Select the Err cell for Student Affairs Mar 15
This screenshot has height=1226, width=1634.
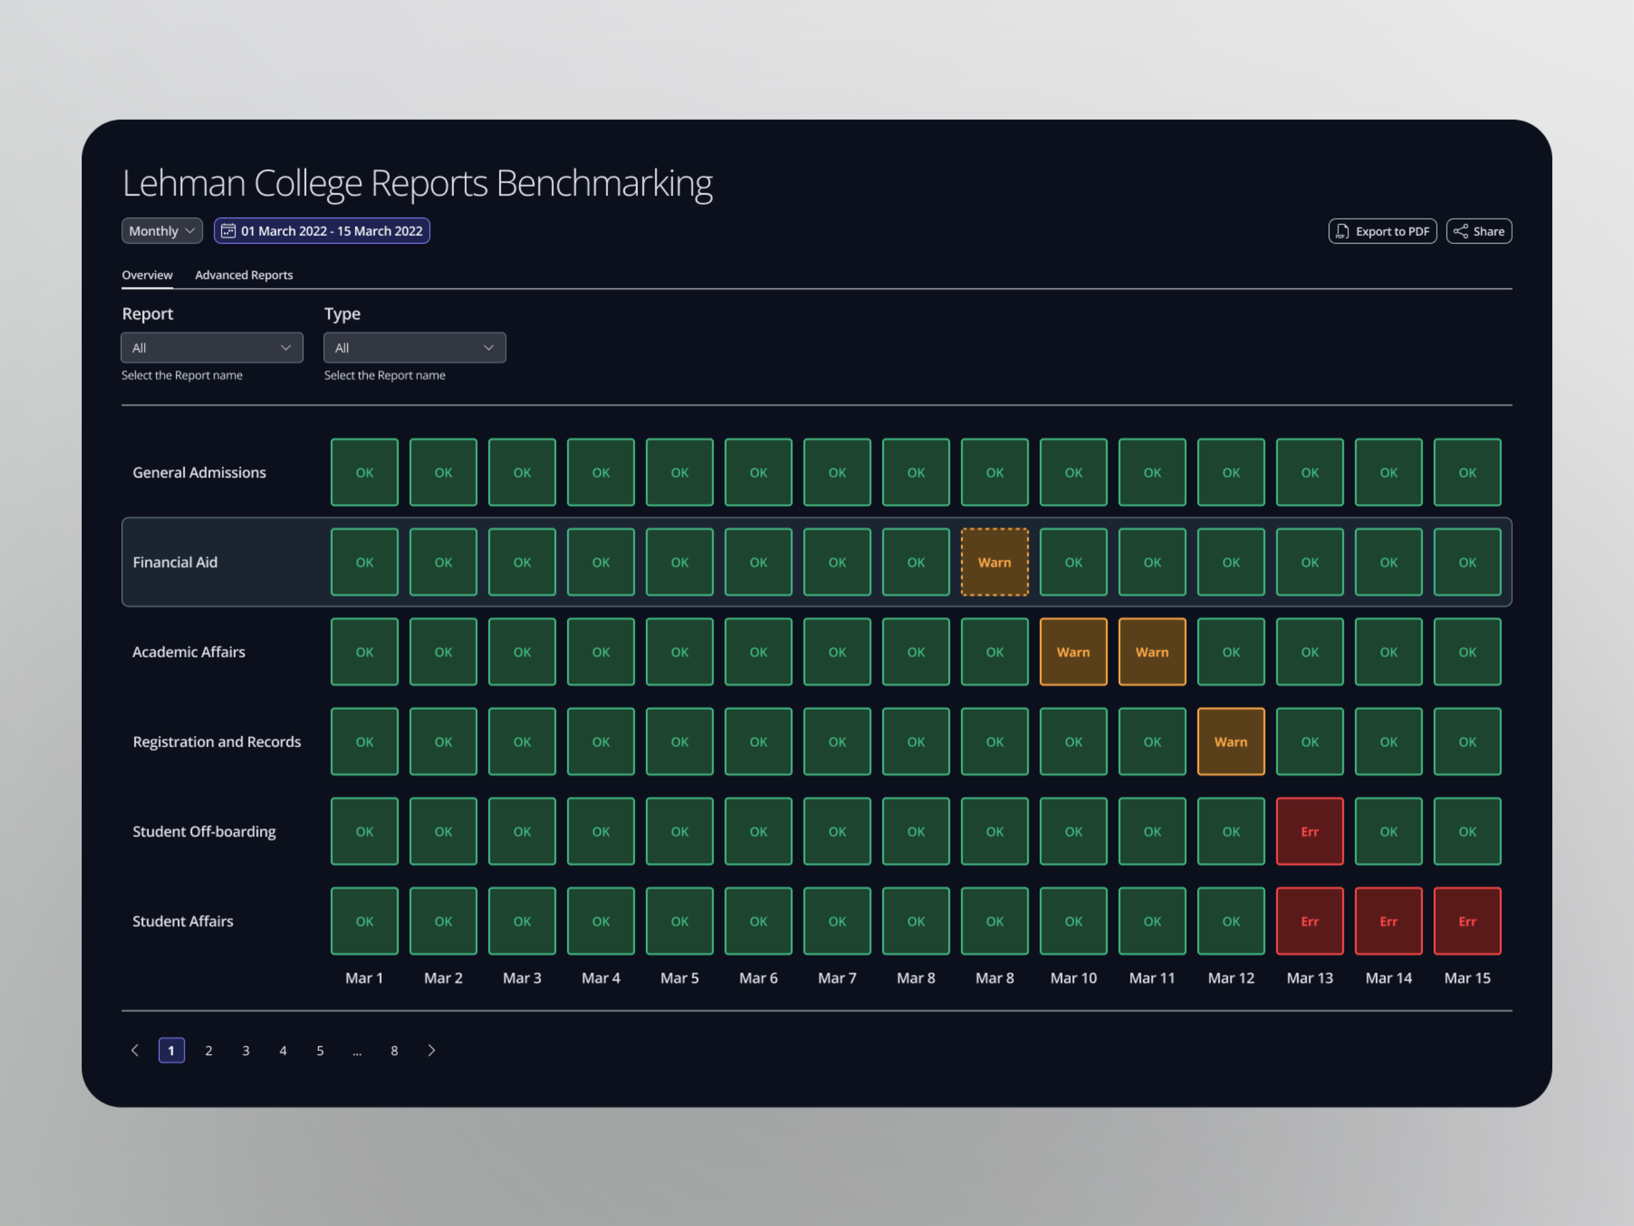coord(1467,921)
